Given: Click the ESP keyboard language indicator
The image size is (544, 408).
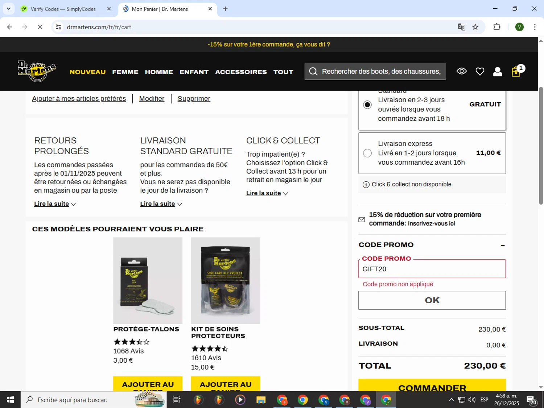Looking at the screenshot, I should pos(484,400).
